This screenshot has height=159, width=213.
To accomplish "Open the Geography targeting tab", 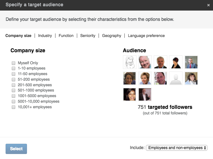I will [x=111, y=35].
